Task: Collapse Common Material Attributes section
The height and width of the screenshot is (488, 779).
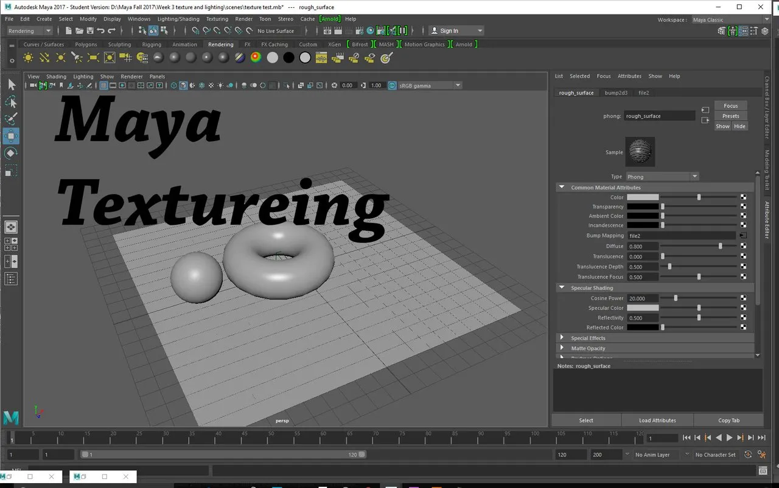Action: click(562, 187)
